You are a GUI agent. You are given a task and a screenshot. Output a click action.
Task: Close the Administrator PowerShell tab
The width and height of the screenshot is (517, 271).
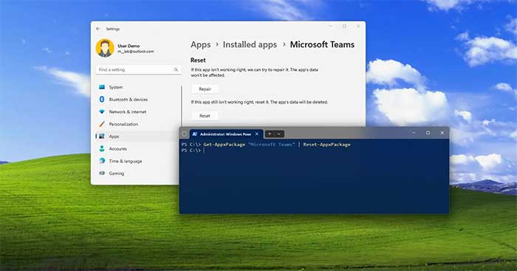257,134
